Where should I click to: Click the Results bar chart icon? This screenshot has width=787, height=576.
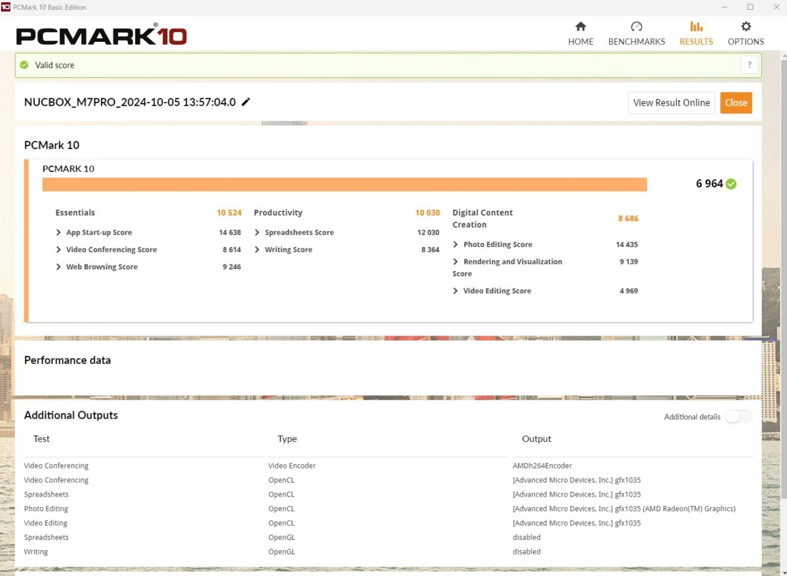coord(696,26)
